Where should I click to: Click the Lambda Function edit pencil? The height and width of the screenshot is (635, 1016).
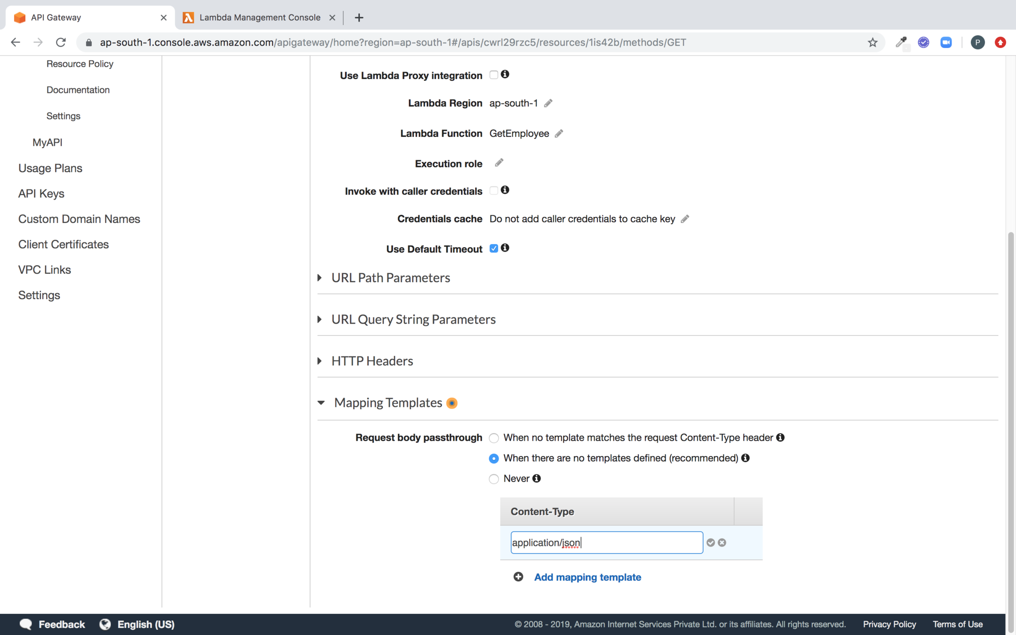point(559,134)
